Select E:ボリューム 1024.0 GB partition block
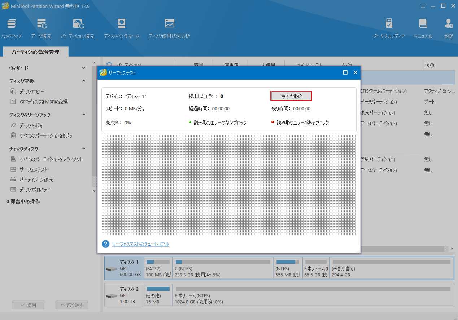The image size is (458, 320). tap(313, 294)
